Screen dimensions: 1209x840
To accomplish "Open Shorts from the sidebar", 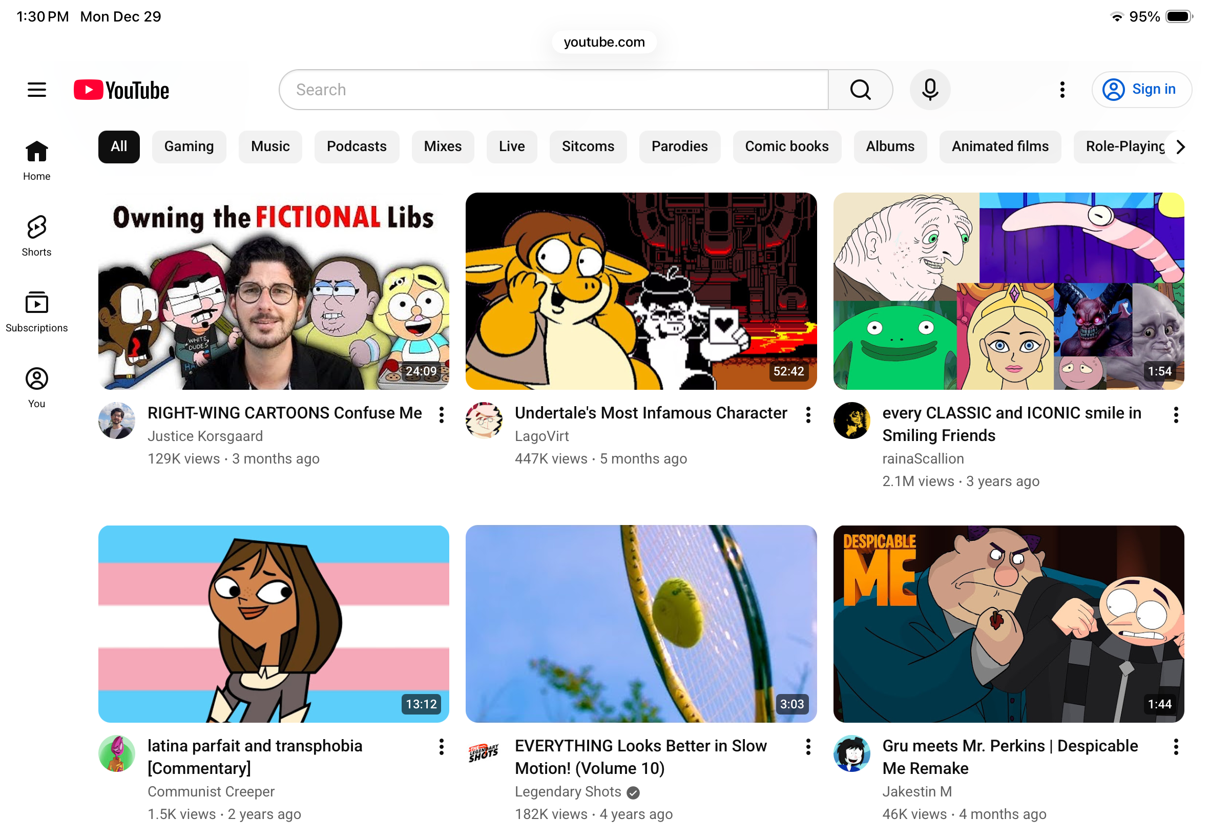I will 36,235.
